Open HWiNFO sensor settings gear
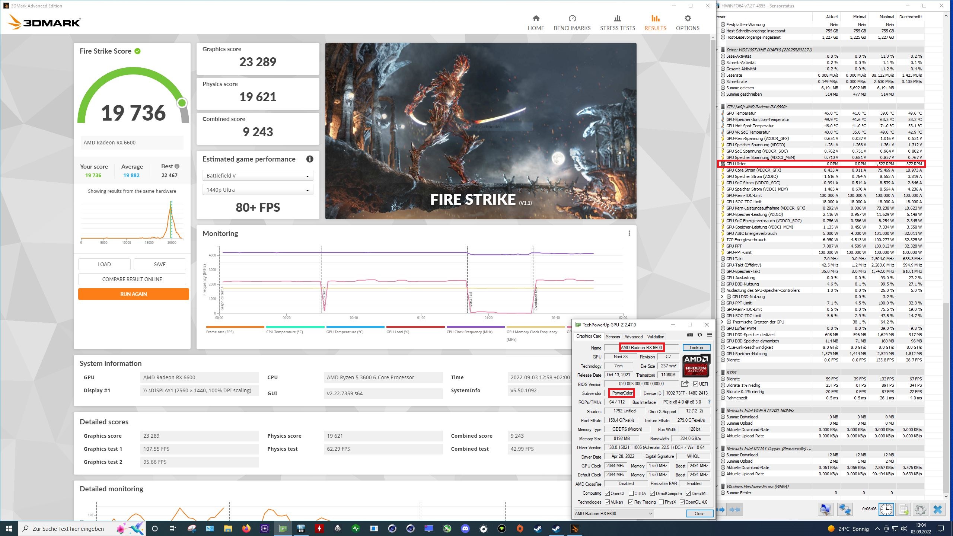 (920, 509)
